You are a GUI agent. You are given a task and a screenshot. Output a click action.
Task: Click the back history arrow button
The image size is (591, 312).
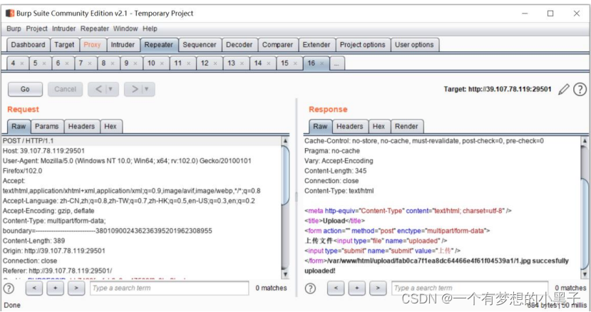(98, 89)
